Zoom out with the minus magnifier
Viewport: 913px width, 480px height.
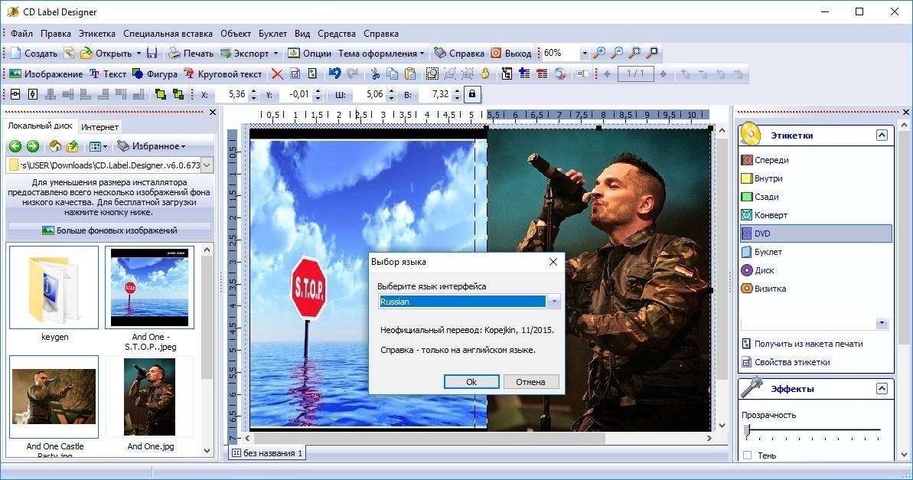click(x=616, y=53)
